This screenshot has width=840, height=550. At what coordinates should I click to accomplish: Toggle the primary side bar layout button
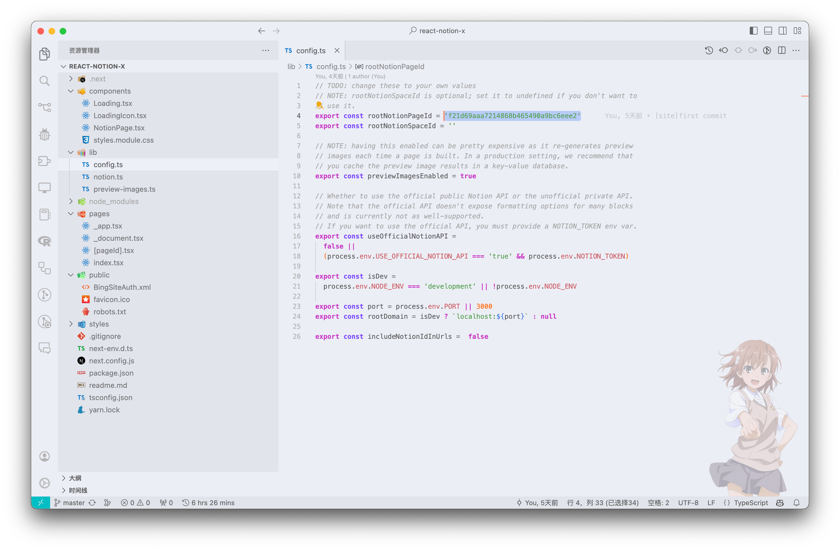pos(753,31)
